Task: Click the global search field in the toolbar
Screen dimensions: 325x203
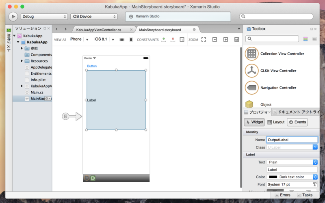Action: [276, 16]
